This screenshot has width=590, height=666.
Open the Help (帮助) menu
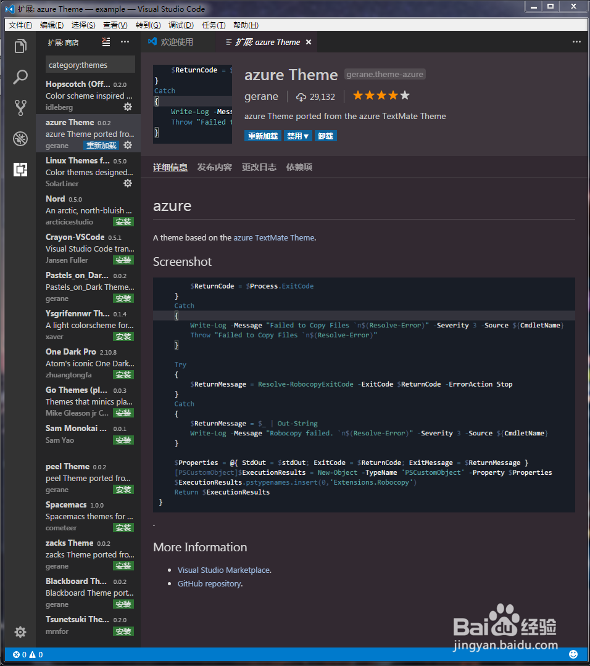tap(246, 25)
